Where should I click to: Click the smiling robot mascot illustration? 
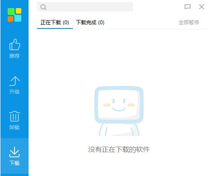coord(119,111)
